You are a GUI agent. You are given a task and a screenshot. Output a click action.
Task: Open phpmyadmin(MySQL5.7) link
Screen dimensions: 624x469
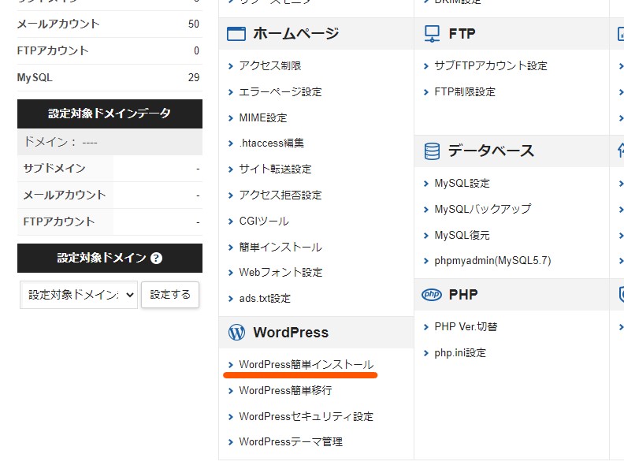tap(492, 261)
